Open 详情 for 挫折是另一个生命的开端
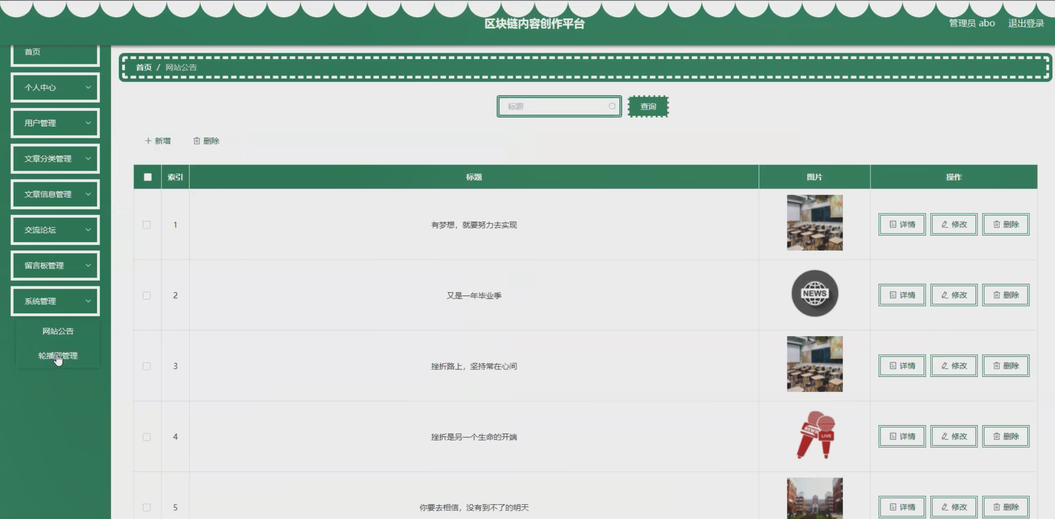Viewport: 1055px width, 519px height. tap(902, 436)
